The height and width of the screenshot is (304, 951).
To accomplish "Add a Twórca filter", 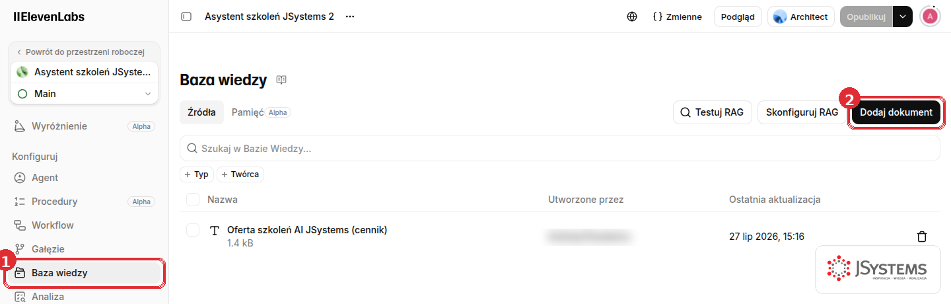I will [x=240, y=174].
